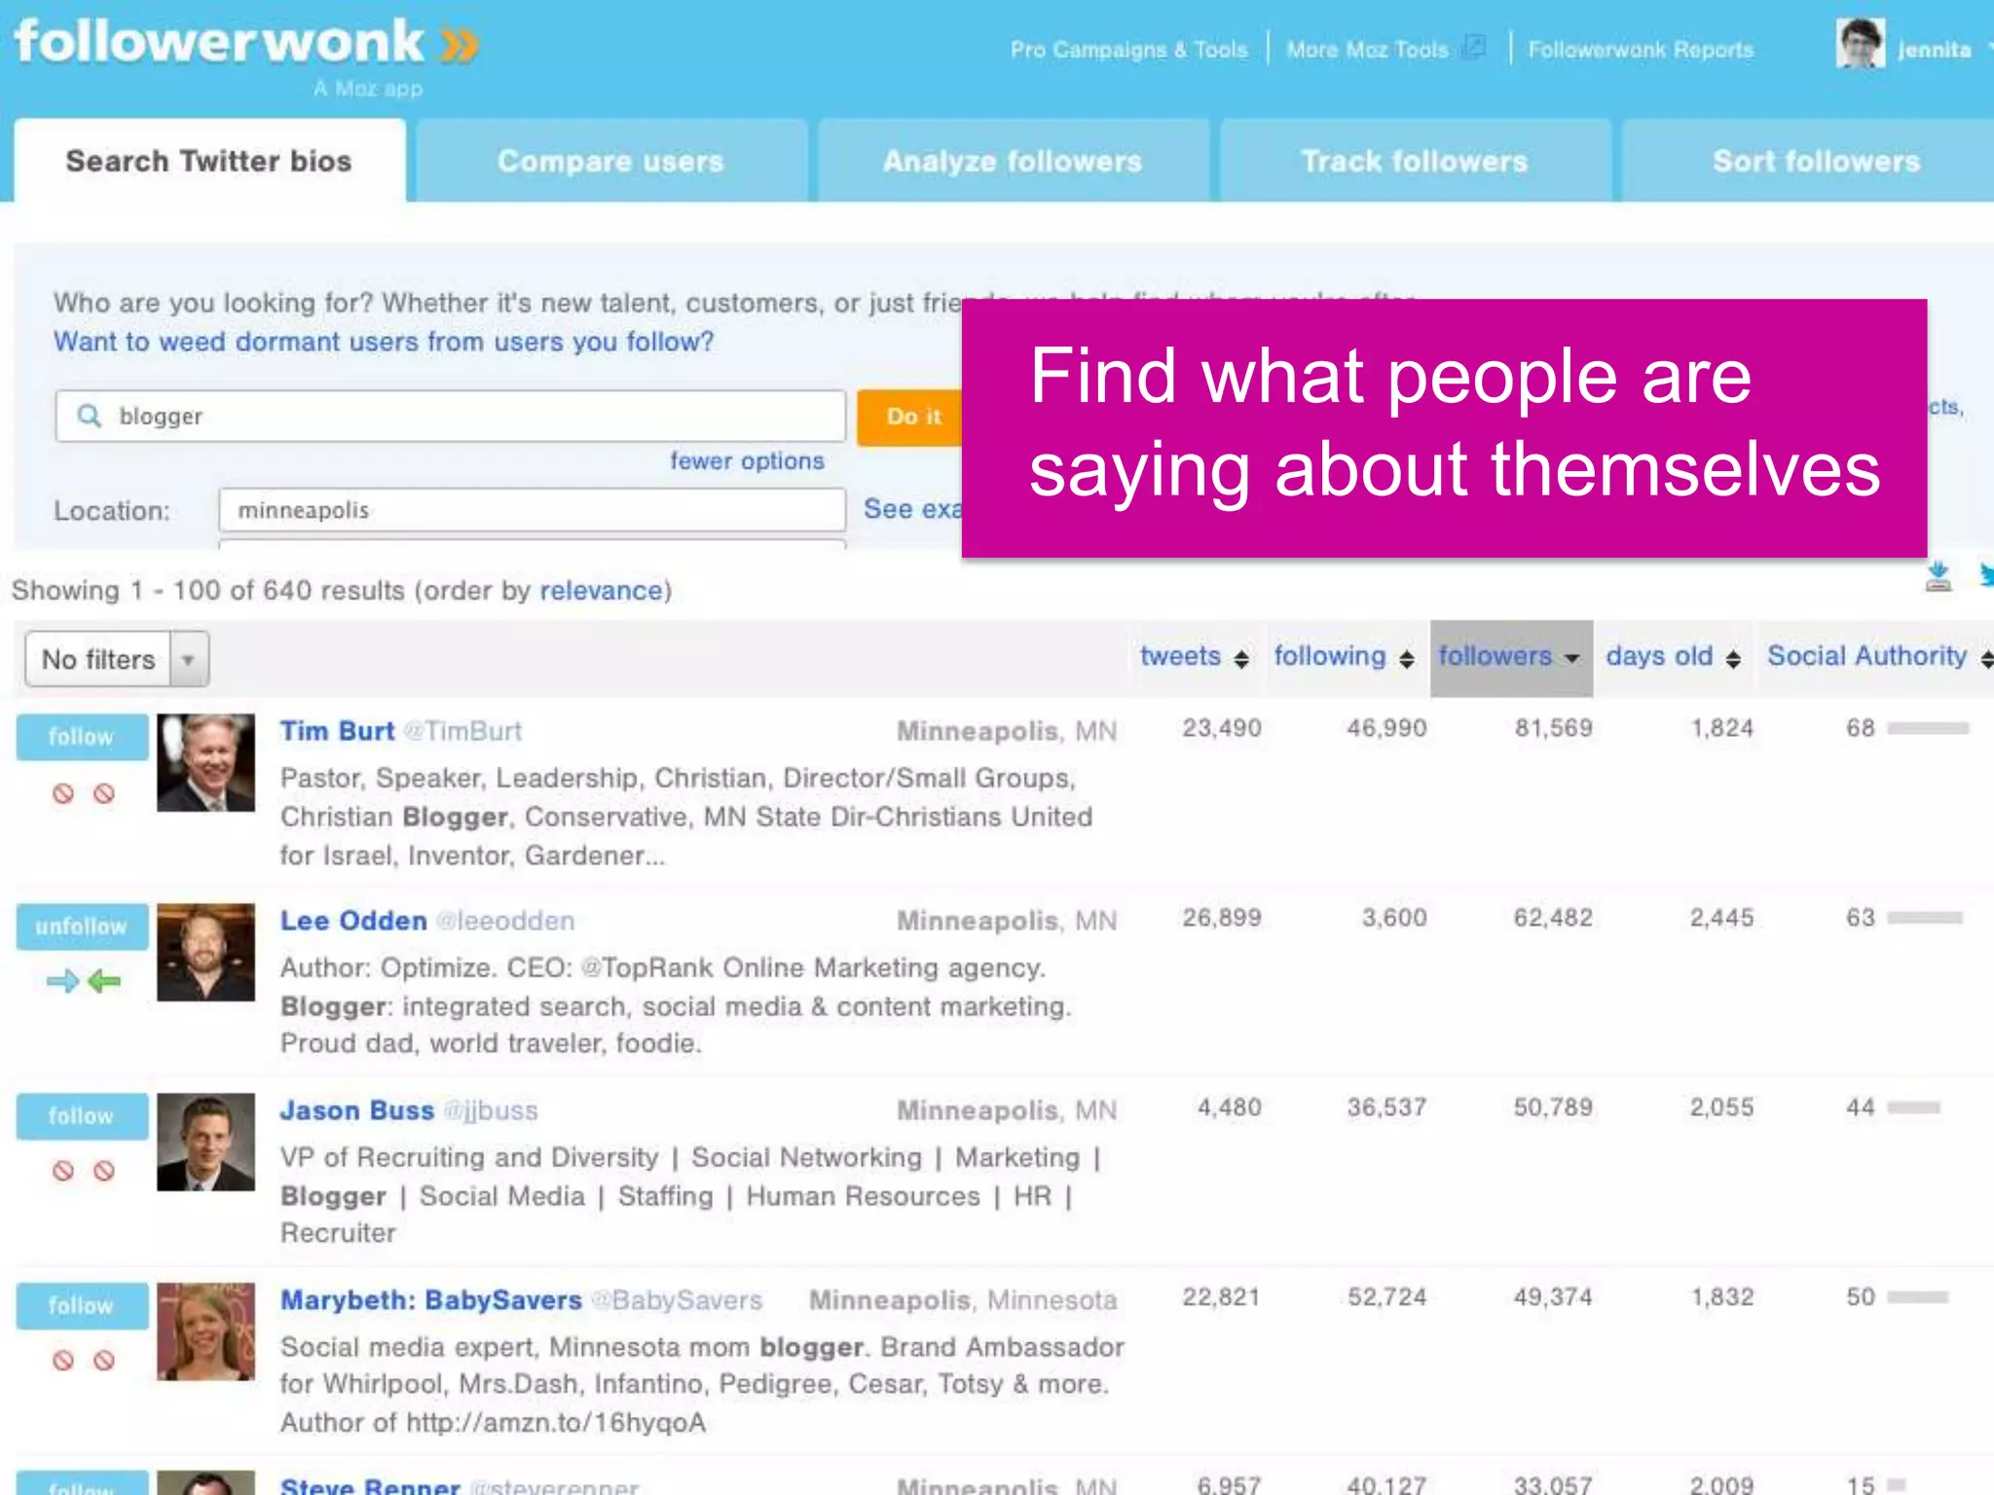The height and width of the screenshot is (1495, 1994).
Task: Click Jason Buss's Social Authority bar
Action: pyautogui.click(x=1913, y=1108)
